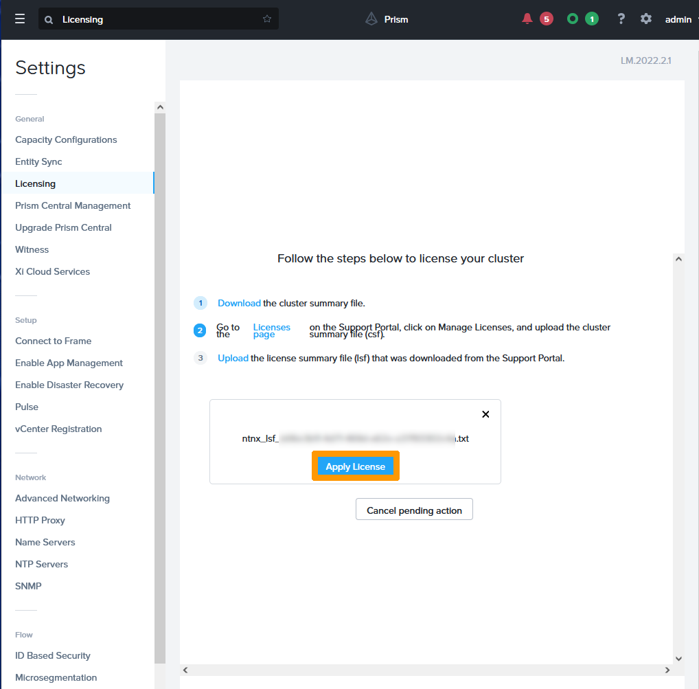Open the settings gear menu
The height and width of the screenshot is (689, 699).
[645, 19]
